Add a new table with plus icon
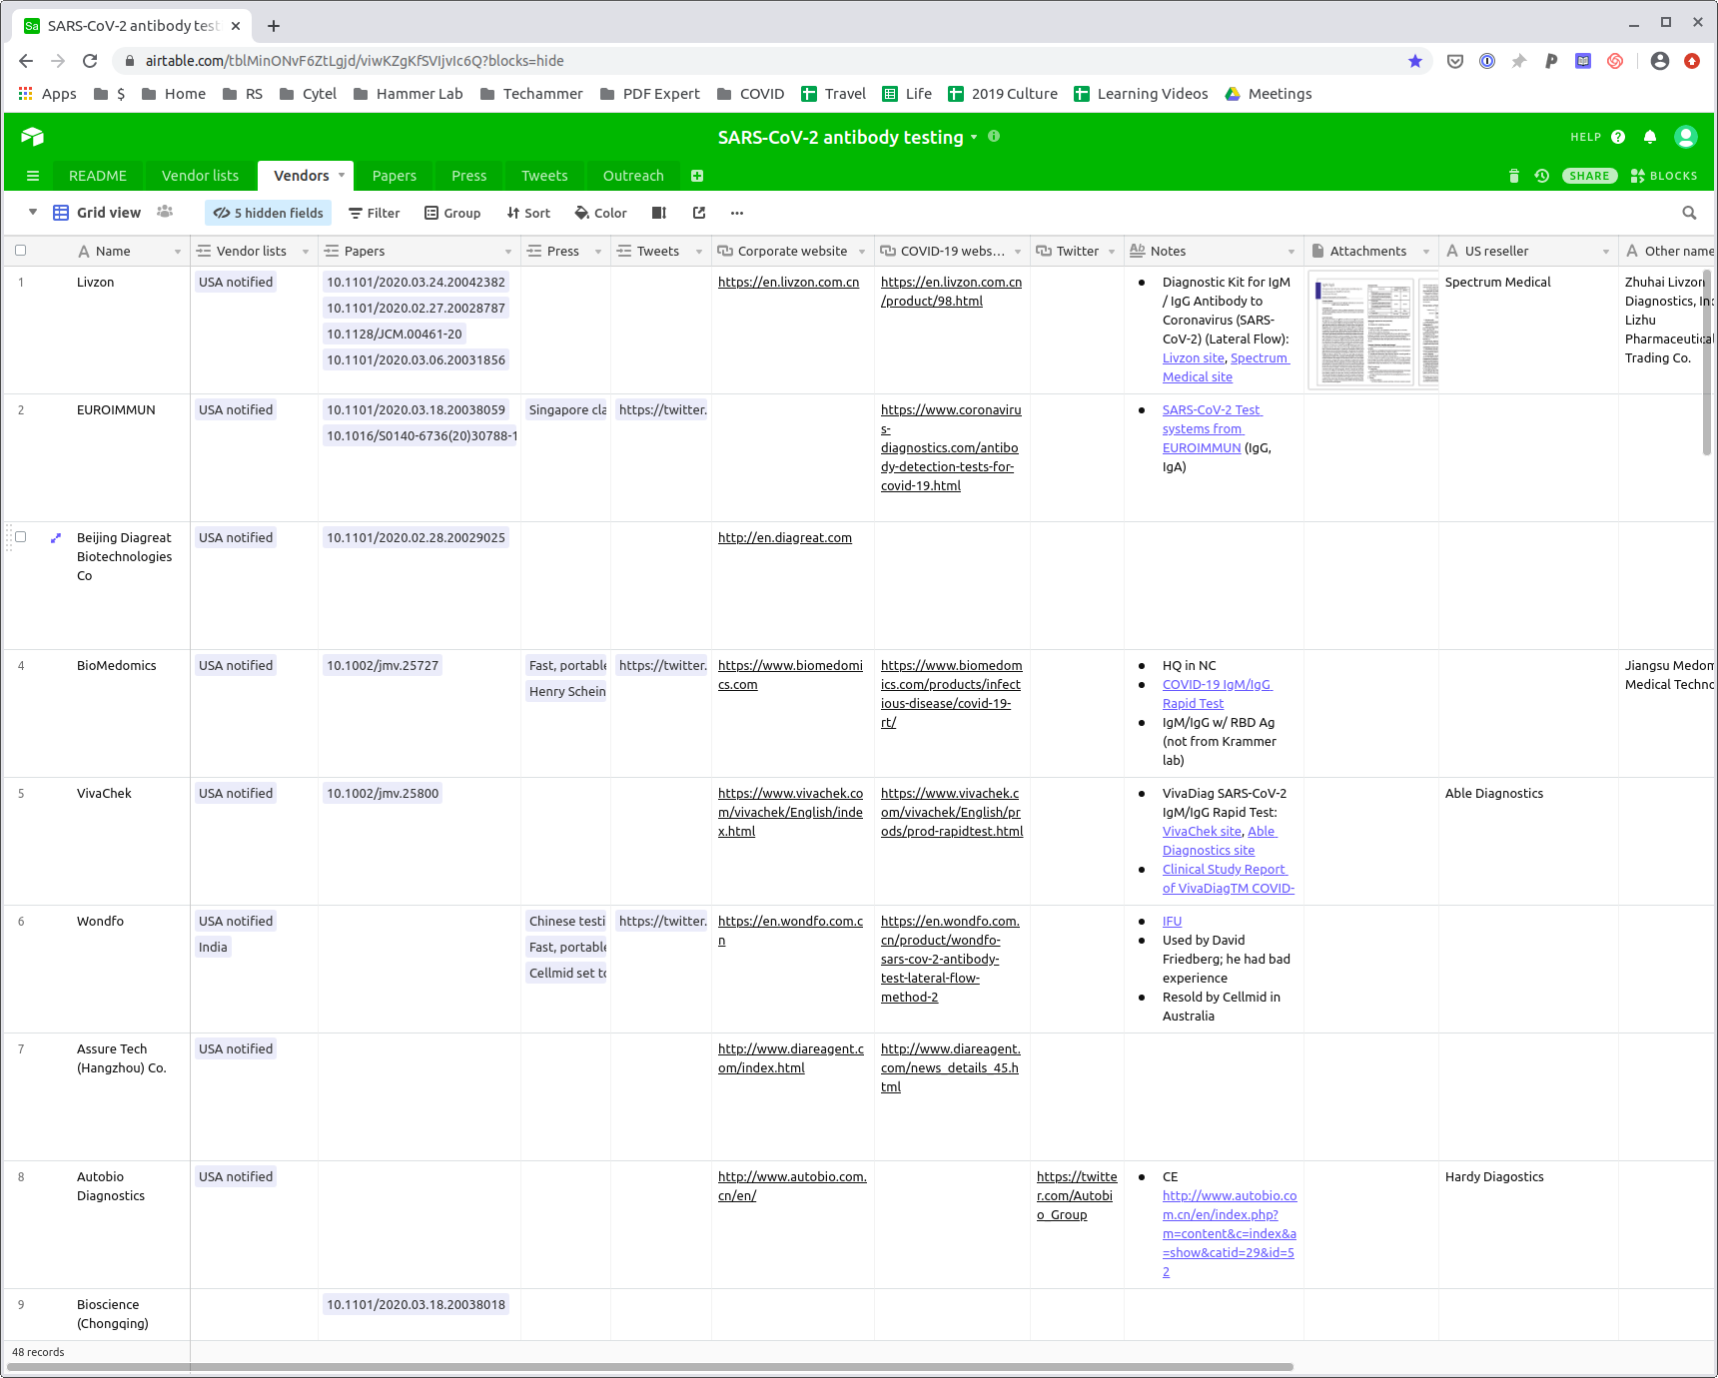Screen dimensions: 1718x1378 (x=697, y=176)
